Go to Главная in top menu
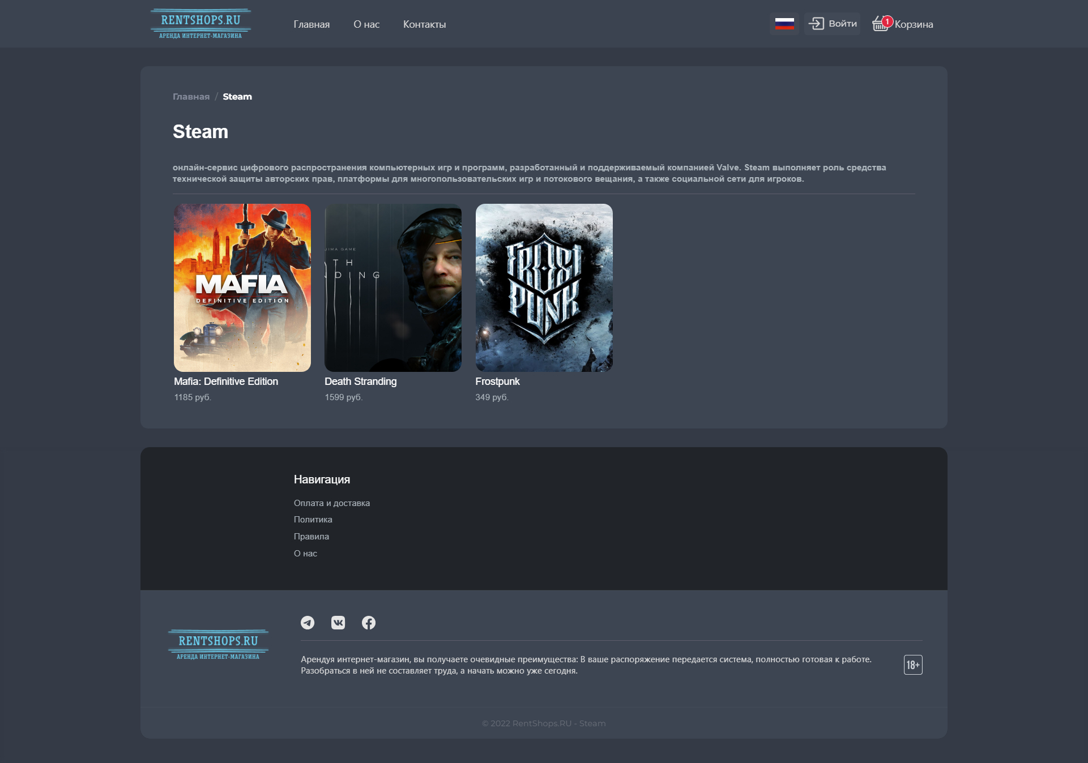 point(312,24)
